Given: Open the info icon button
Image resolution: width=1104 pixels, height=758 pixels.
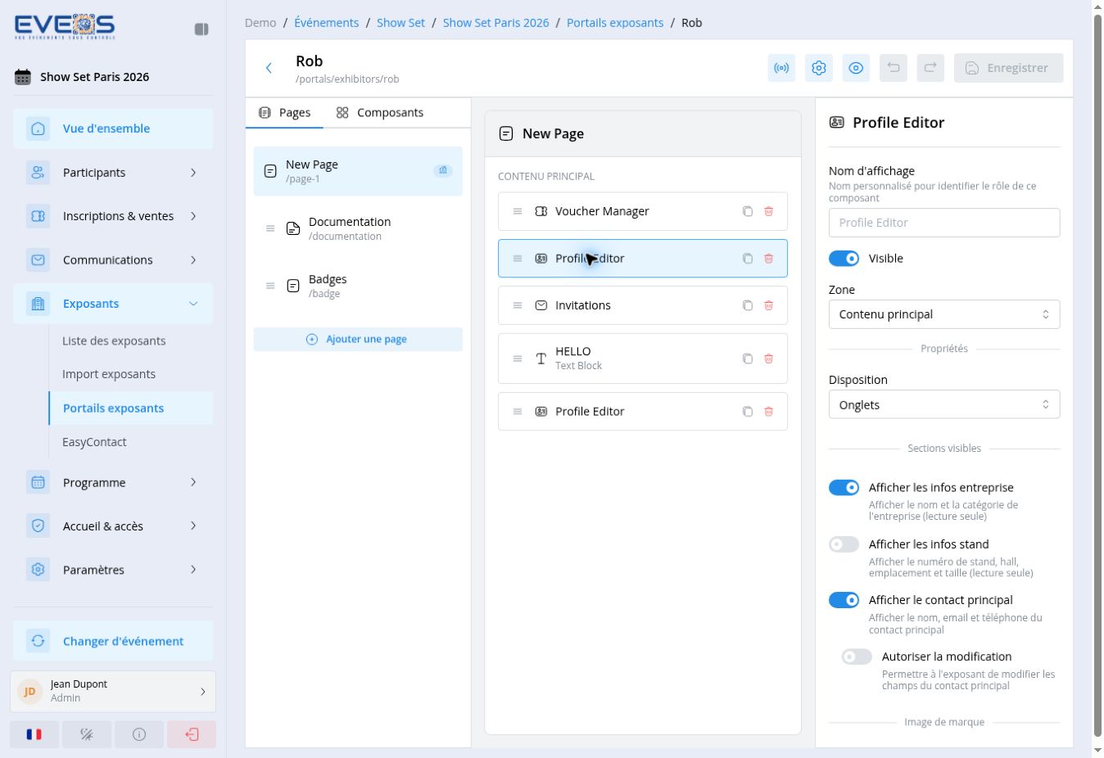Looking at the screenshot, I should 139,734.
